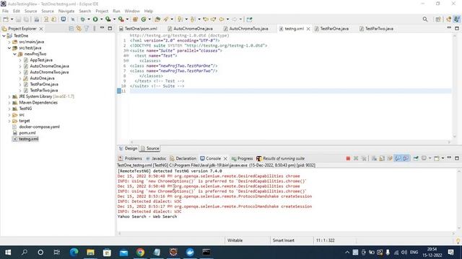Click the Windows Start button
The image size is (462, 259).
[8, 253]
